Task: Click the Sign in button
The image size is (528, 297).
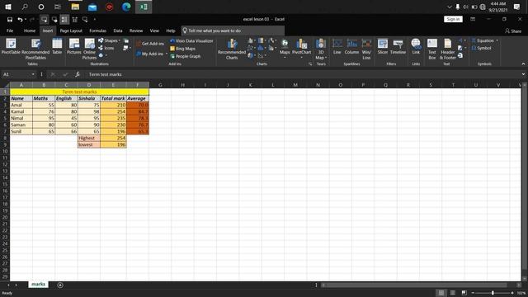Action: tap(453, 19)
